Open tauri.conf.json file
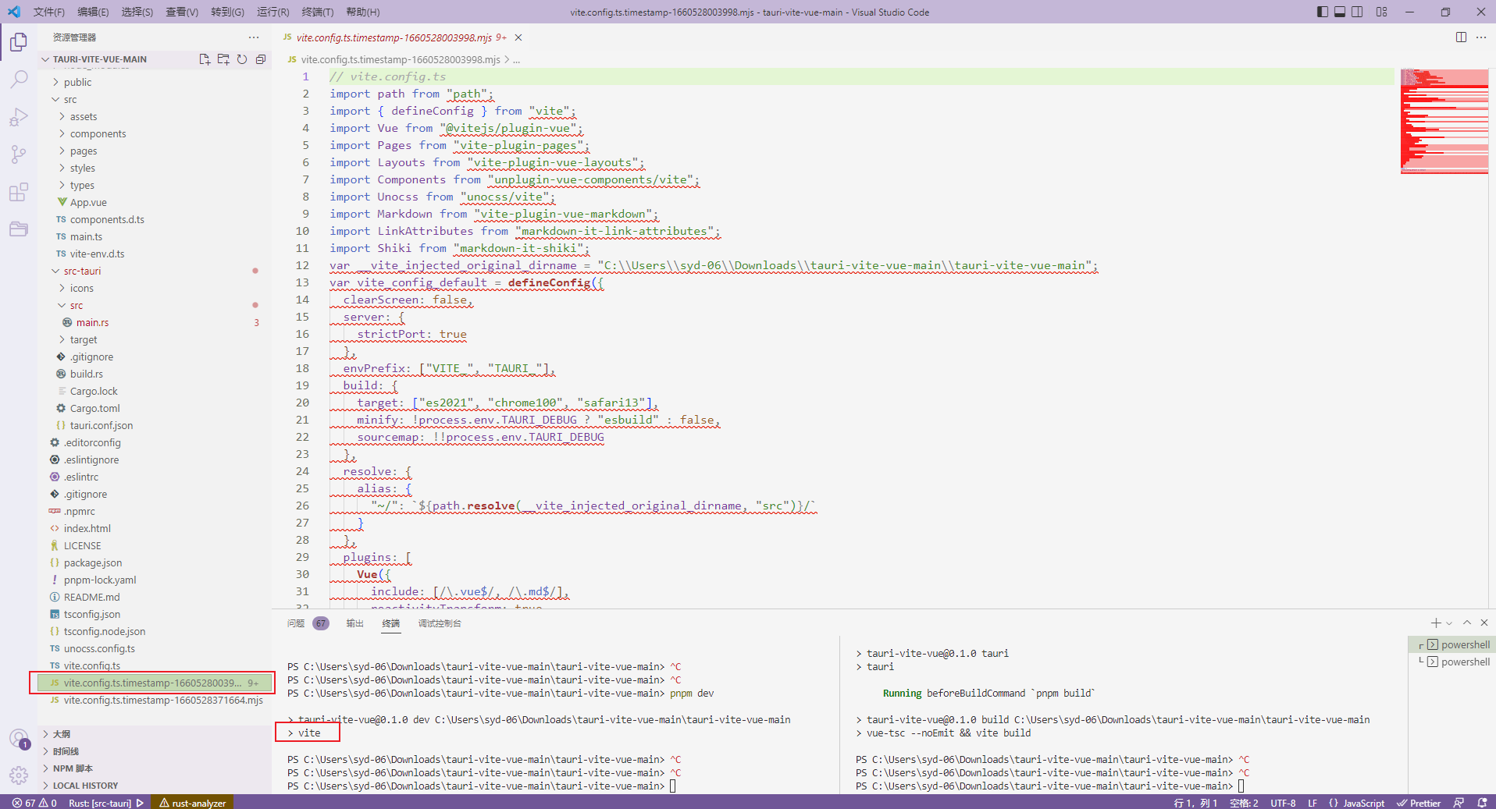Image resolution: width=1496 pixels, height=809 pixels. [x=155, y=425]
